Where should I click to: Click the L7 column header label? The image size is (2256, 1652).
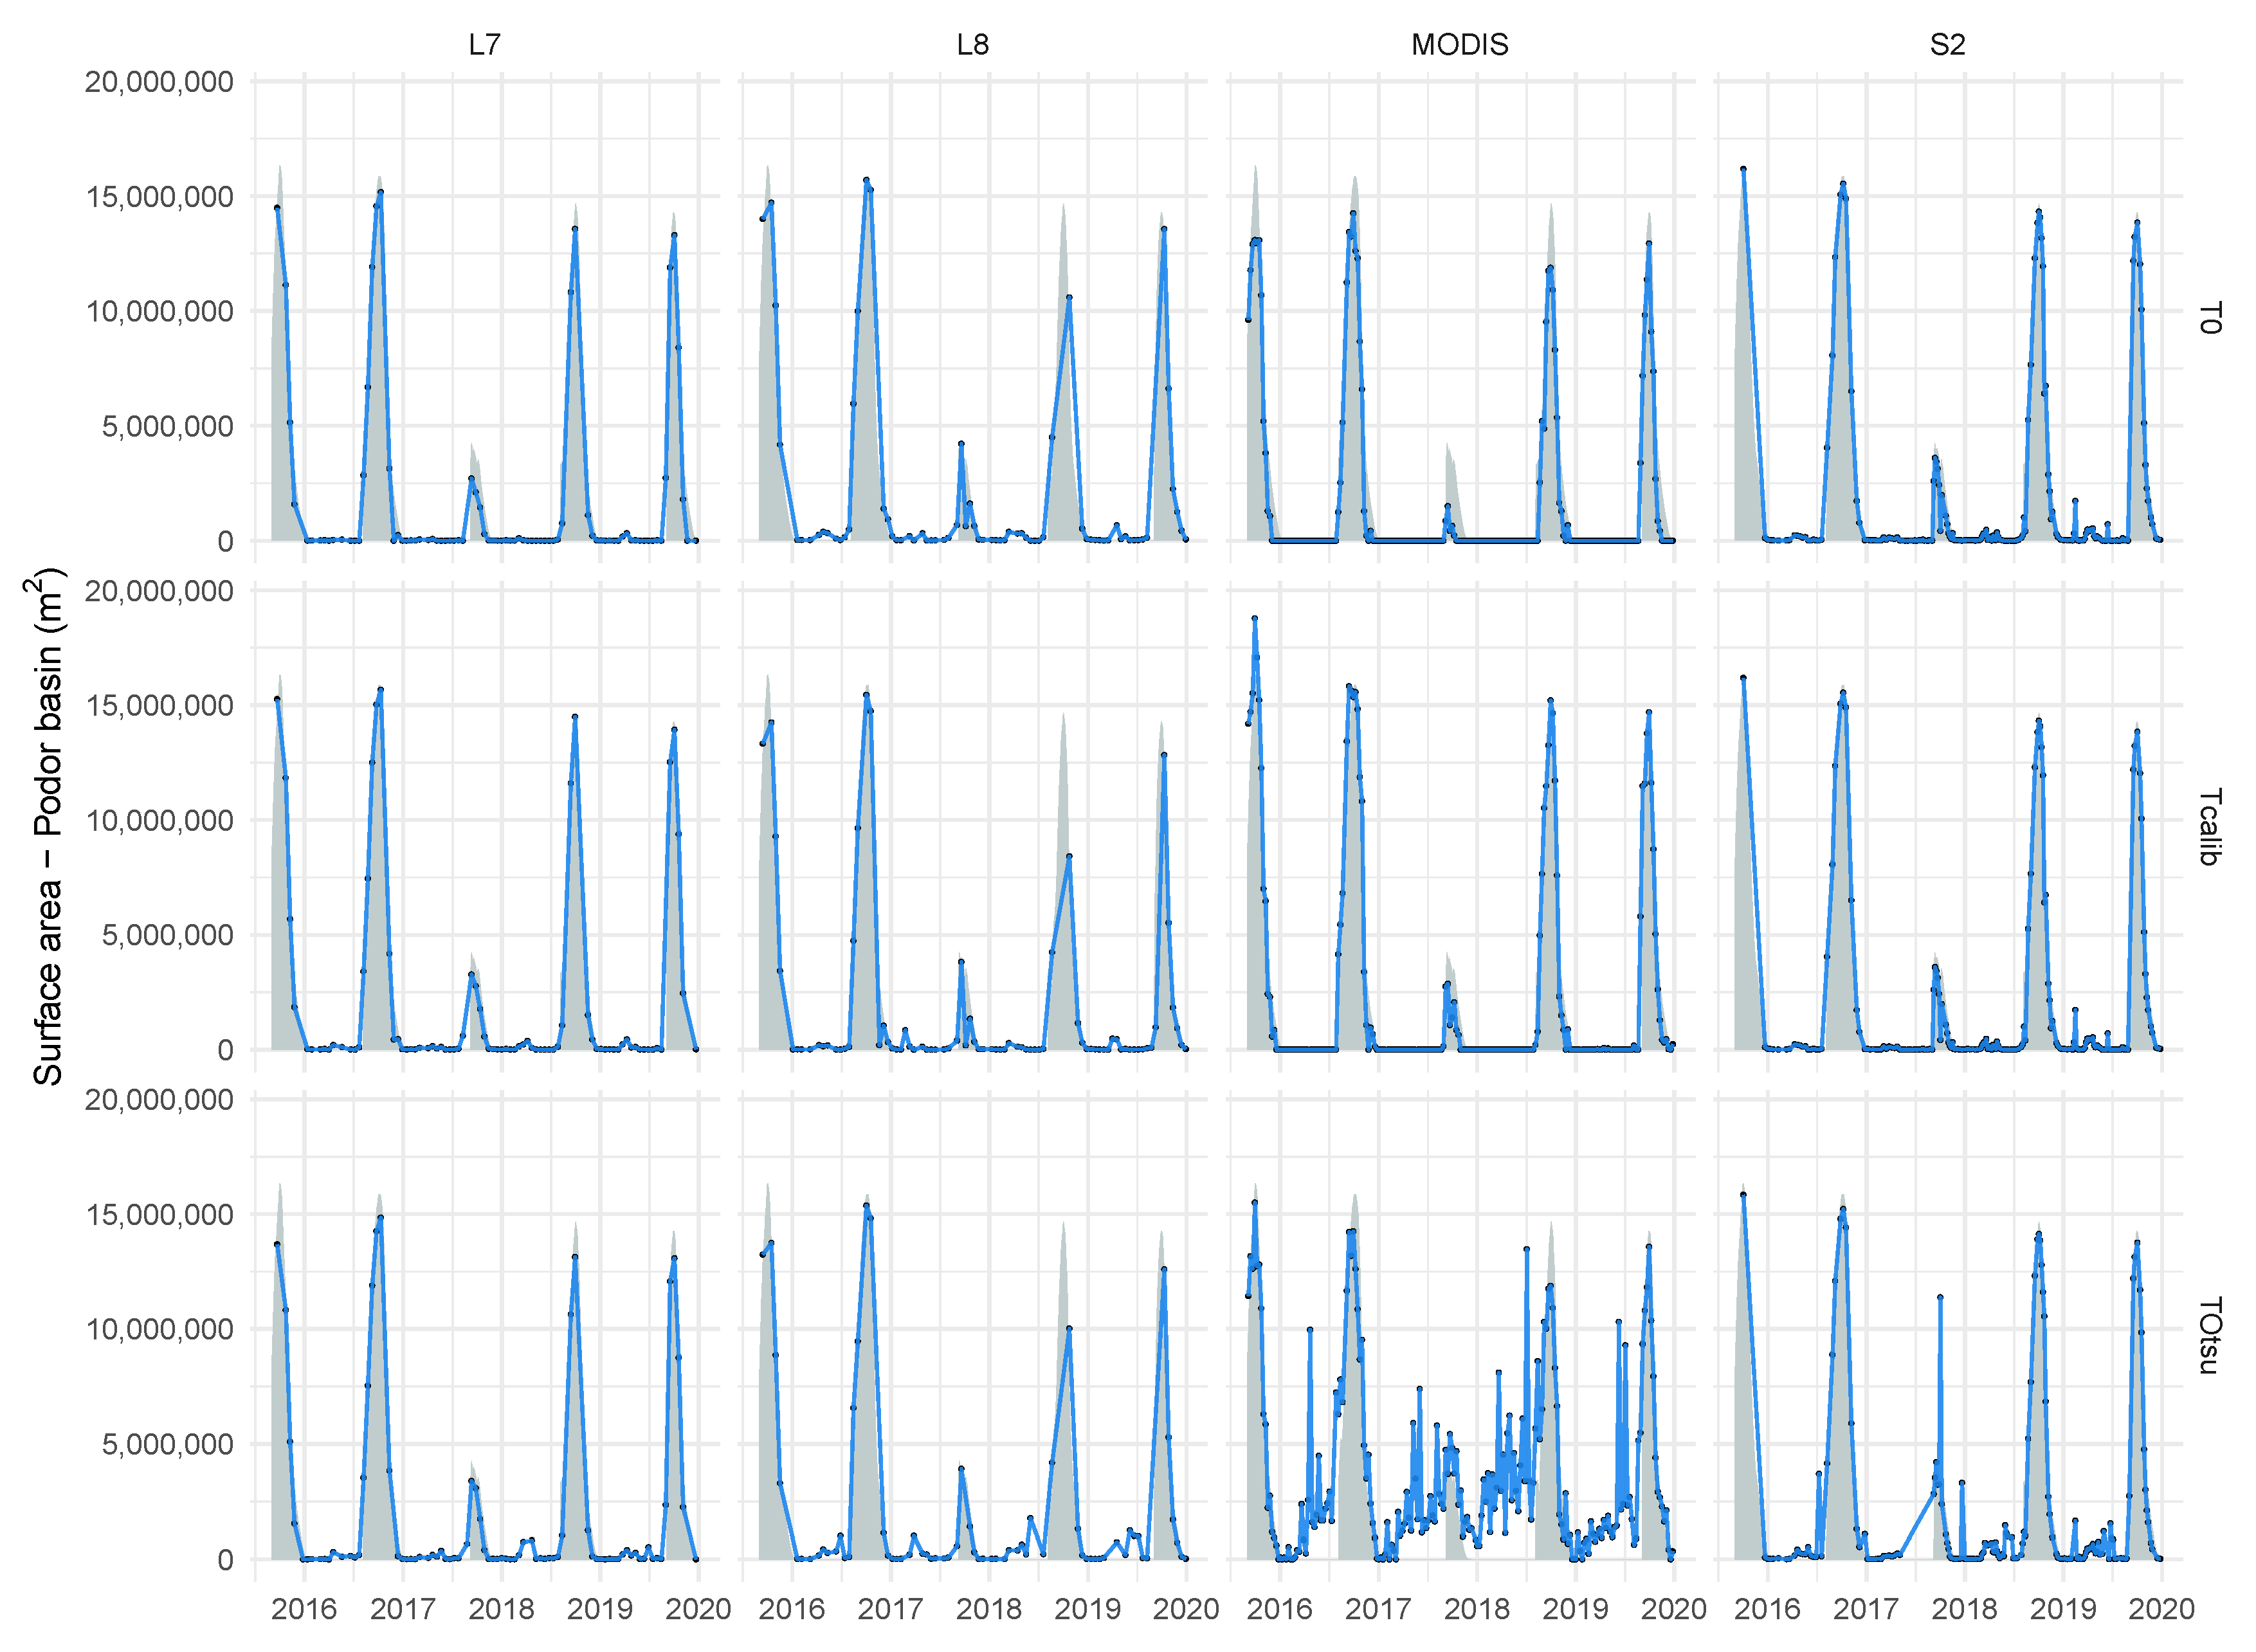(x=484, y=44)
